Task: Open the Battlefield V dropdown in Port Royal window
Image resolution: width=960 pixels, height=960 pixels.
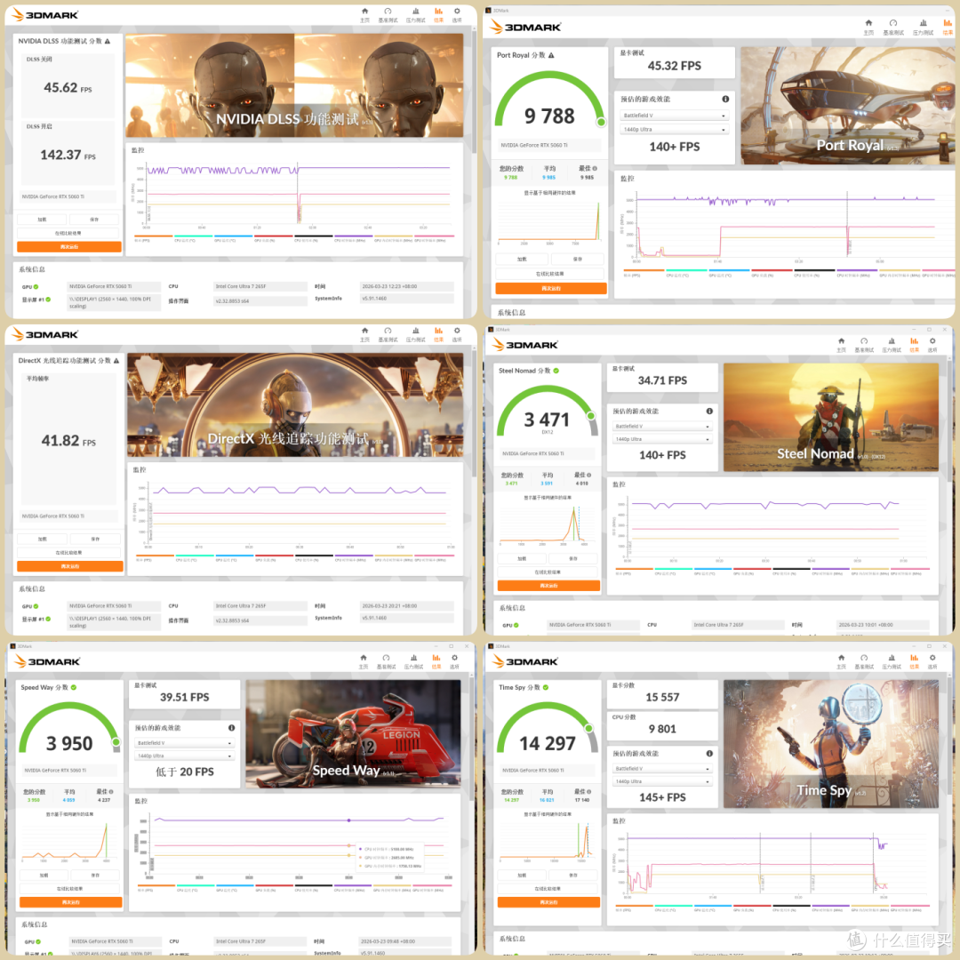Action: pyautogui.click(x=674, y=115)
